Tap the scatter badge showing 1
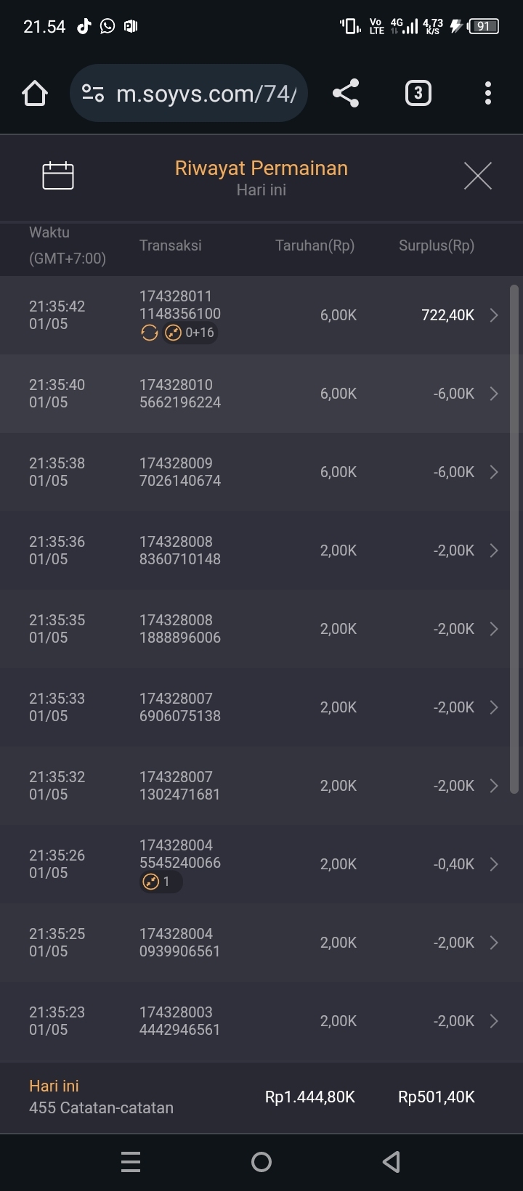Screen dimensions: 523x1191 [160, 882]
